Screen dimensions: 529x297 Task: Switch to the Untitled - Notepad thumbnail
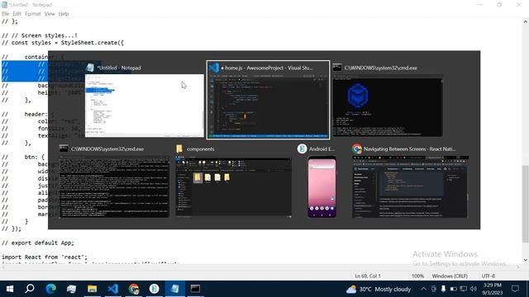tap(145, 106)
